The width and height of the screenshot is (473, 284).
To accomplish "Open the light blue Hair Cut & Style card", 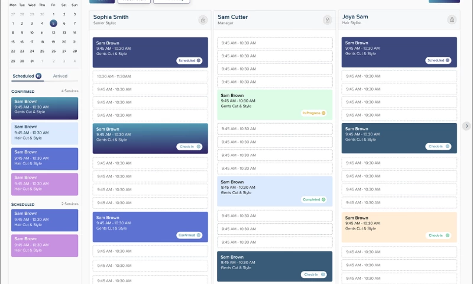I will click(x=44, y=133).
